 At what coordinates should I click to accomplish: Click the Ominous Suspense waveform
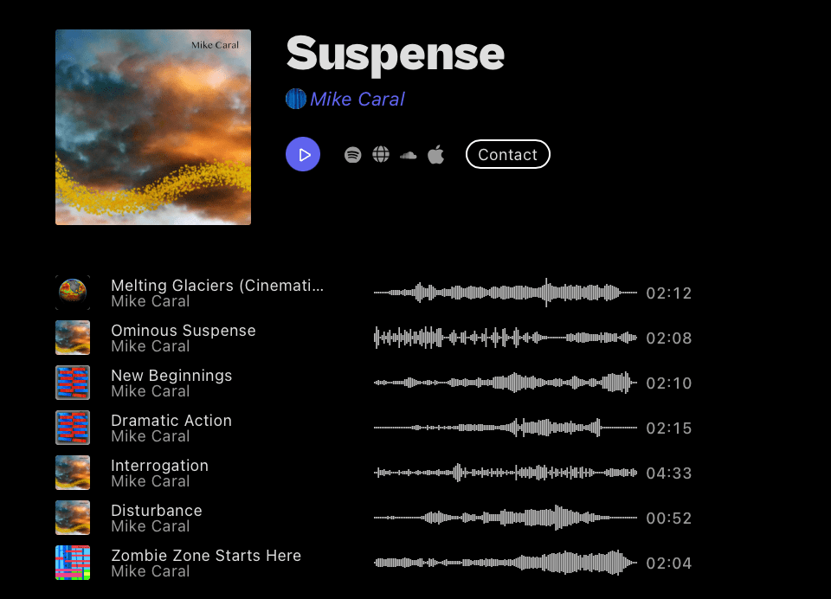click(505, 338)
